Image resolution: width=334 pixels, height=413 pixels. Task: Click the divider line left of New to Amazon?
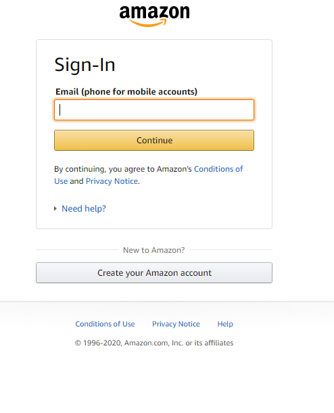click(77, 249)
